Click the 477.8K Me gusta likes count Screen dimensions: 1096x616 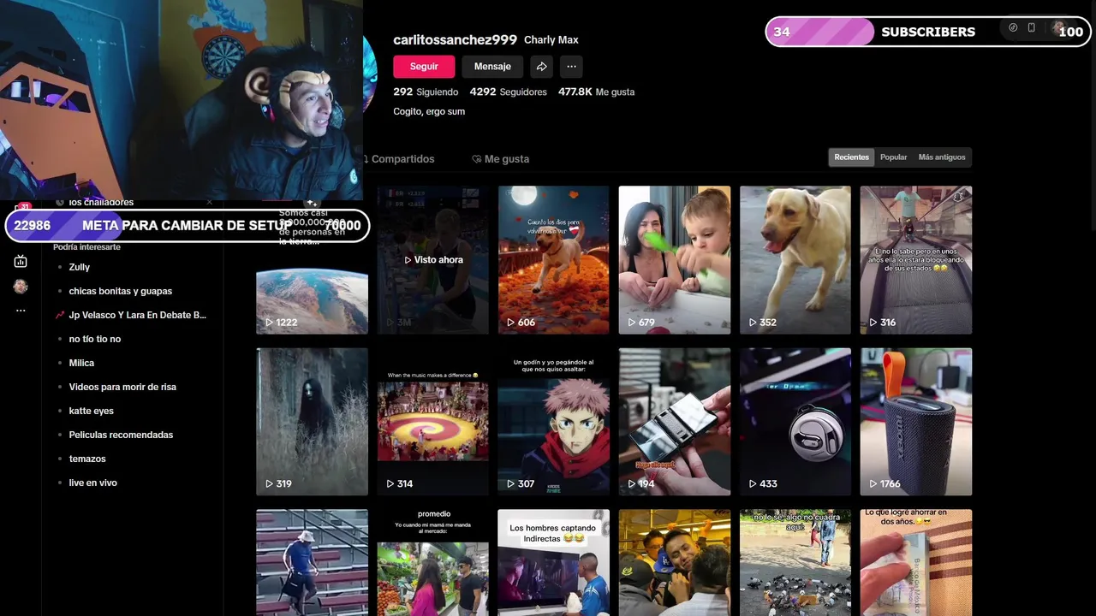tap(596, 92)
